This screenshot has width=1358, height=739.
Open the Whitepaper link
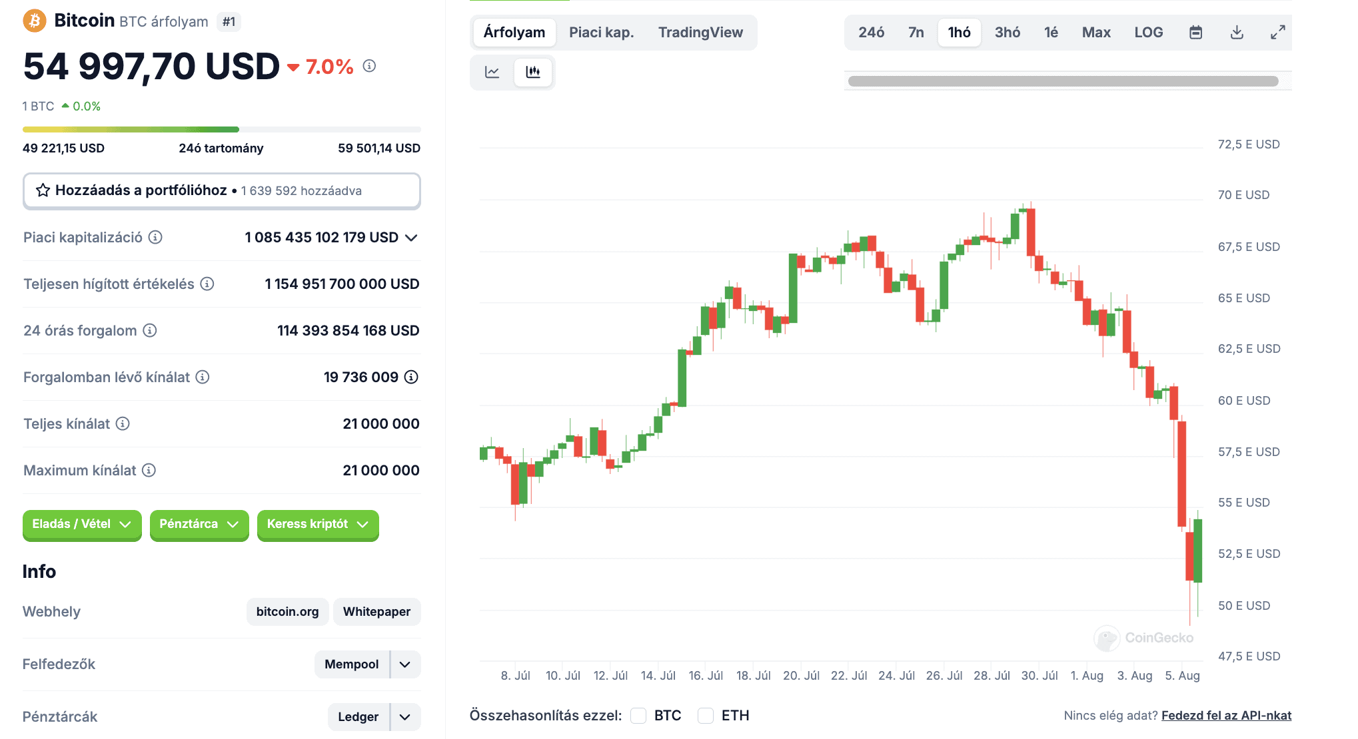(x=376, y=612)
